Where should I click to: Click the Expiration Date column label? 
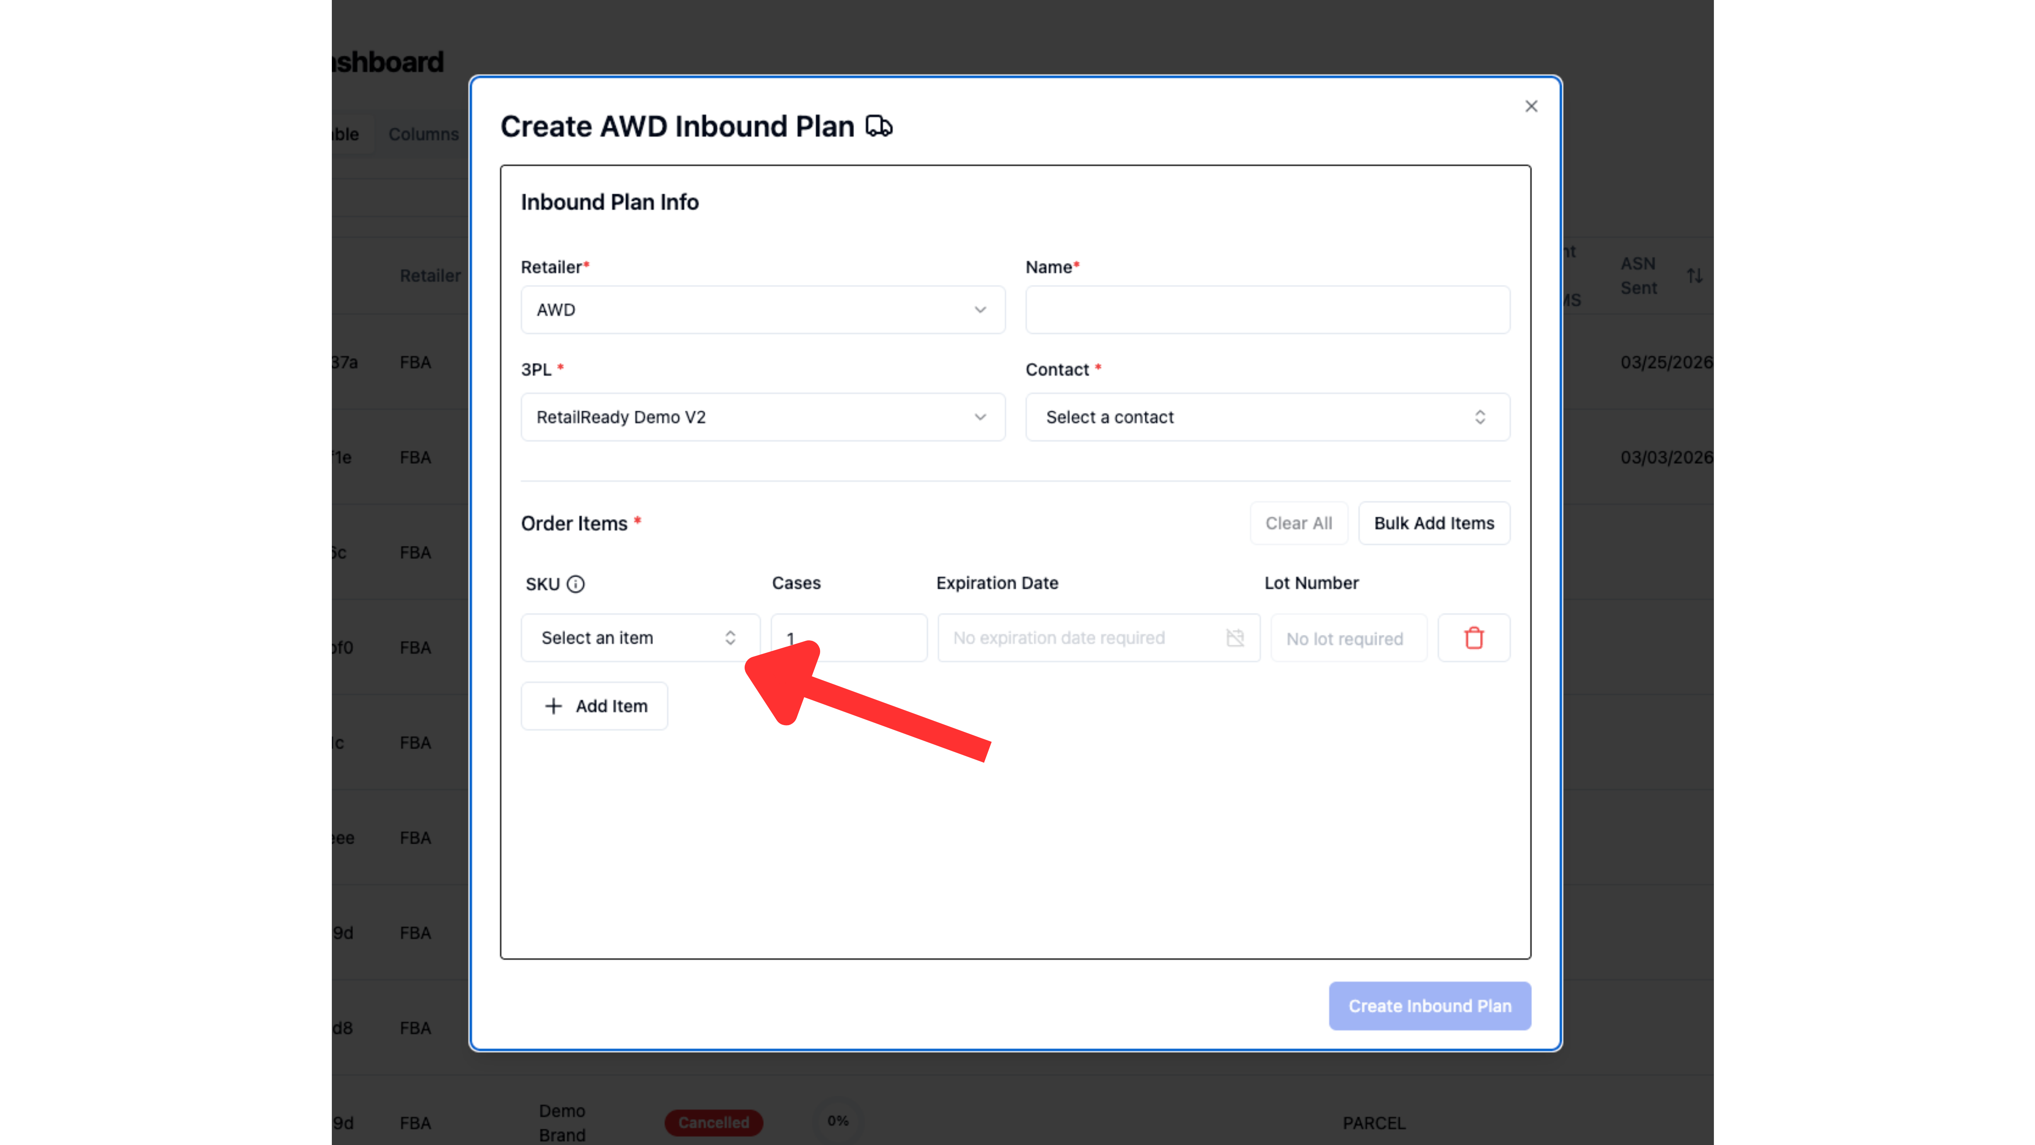[997, 583]
